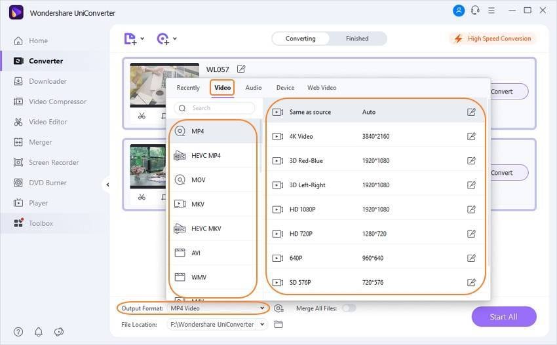Click the Add DVD/disc load icon

click(x=163, y=39)
